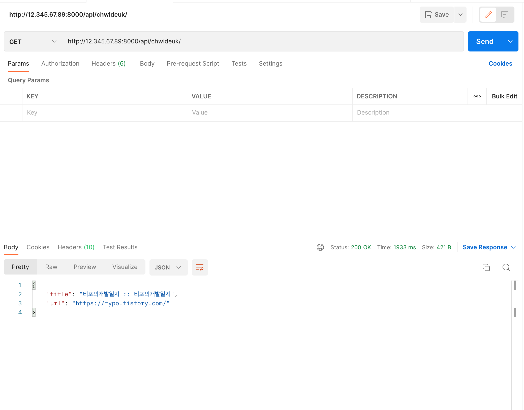Click the search response magnifier icon
Viewport: 524px width, 410px height.
click(506, 267)
